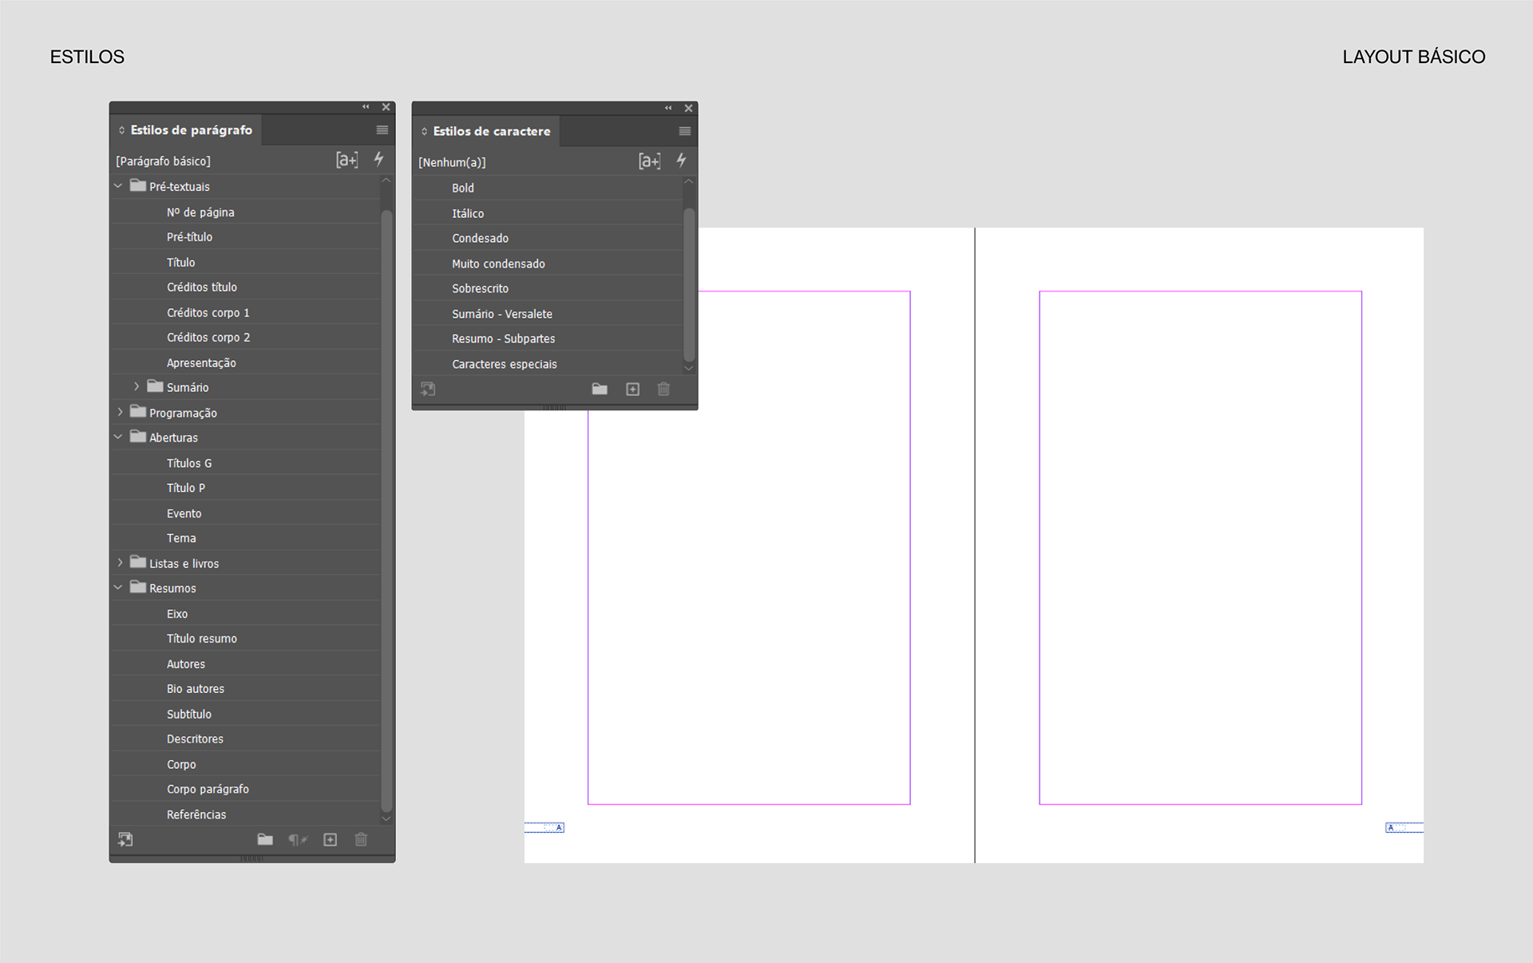Select the Título resumo style
Image resolution: width=1533 pixels, height=963 pixels.
245,638
